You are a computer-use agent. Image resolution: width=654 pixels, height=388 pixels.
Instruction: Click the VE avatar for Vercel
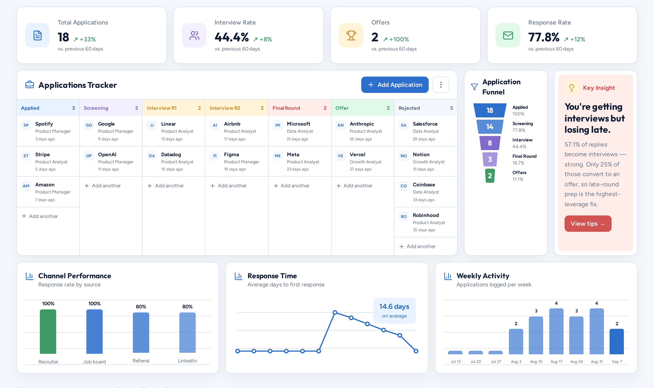341,156
